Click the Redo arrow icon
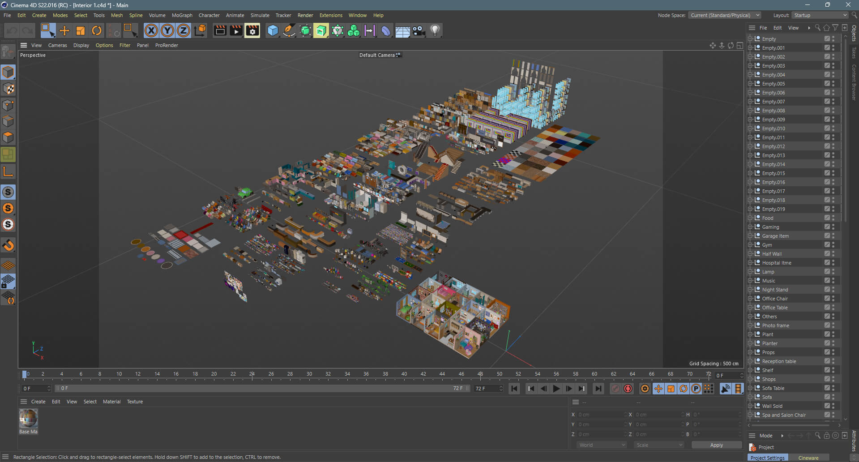859x462 pixels. coord(28,30)
